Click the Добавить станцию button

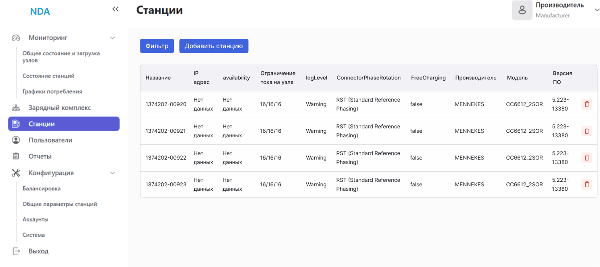[214, 46]
